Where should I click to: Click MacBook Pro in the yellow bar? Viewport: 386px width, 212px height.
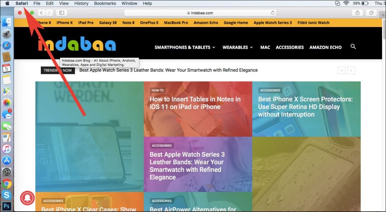pos(176,23)
